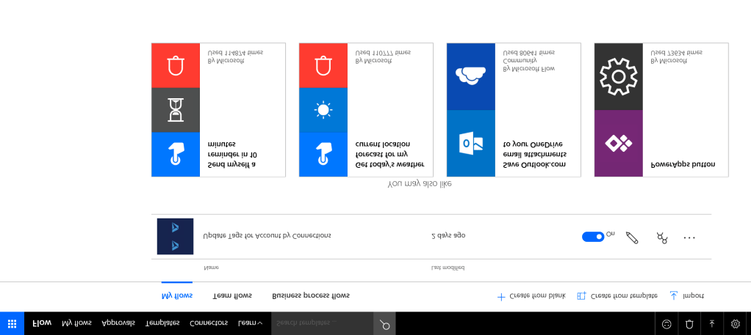Click the Dynamics flow icon thumbnail
This screenshot has width=751, height=335.
(175, 236)
